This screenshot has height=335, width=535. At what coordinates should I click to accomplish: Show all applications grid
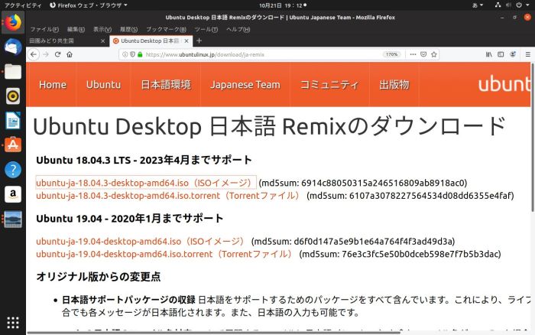tap(13, 322)
